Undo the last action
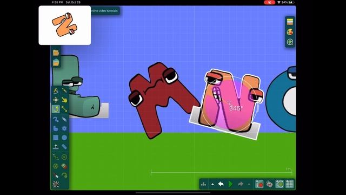 [x=221, y=184]
